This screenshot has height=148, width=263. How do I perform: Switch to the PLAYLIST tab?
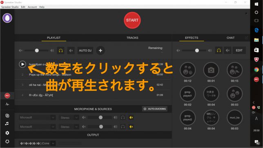53,38
